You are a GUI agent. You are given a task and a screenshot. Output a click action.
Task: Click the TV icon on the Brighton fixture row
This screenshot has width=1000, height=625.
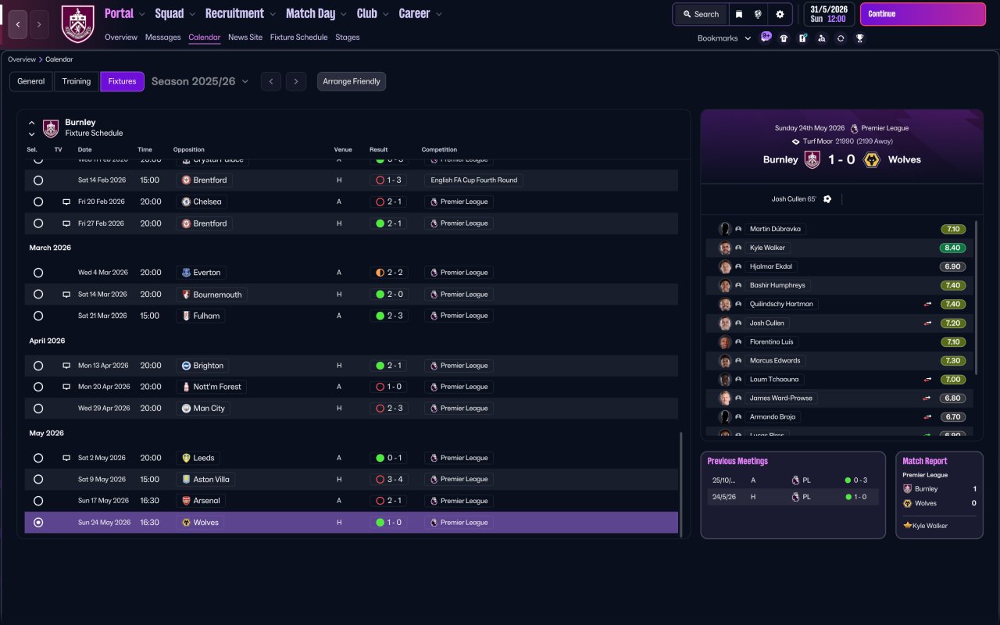[x=66, y=366]
